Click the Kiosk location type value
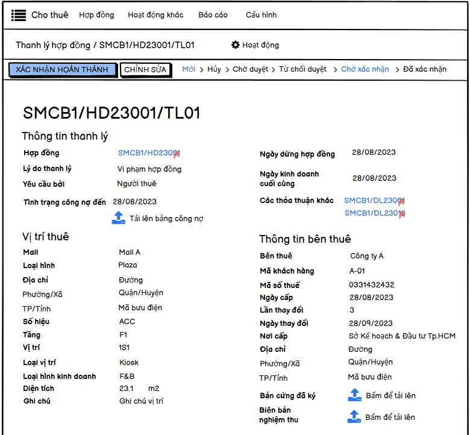The height and width of the screenshot is (435, 470). pos(129,363)
